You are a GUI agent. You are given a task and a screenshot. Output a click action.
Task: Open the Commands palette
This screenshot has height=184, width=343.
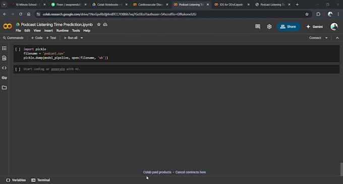[x=13, y=38]
